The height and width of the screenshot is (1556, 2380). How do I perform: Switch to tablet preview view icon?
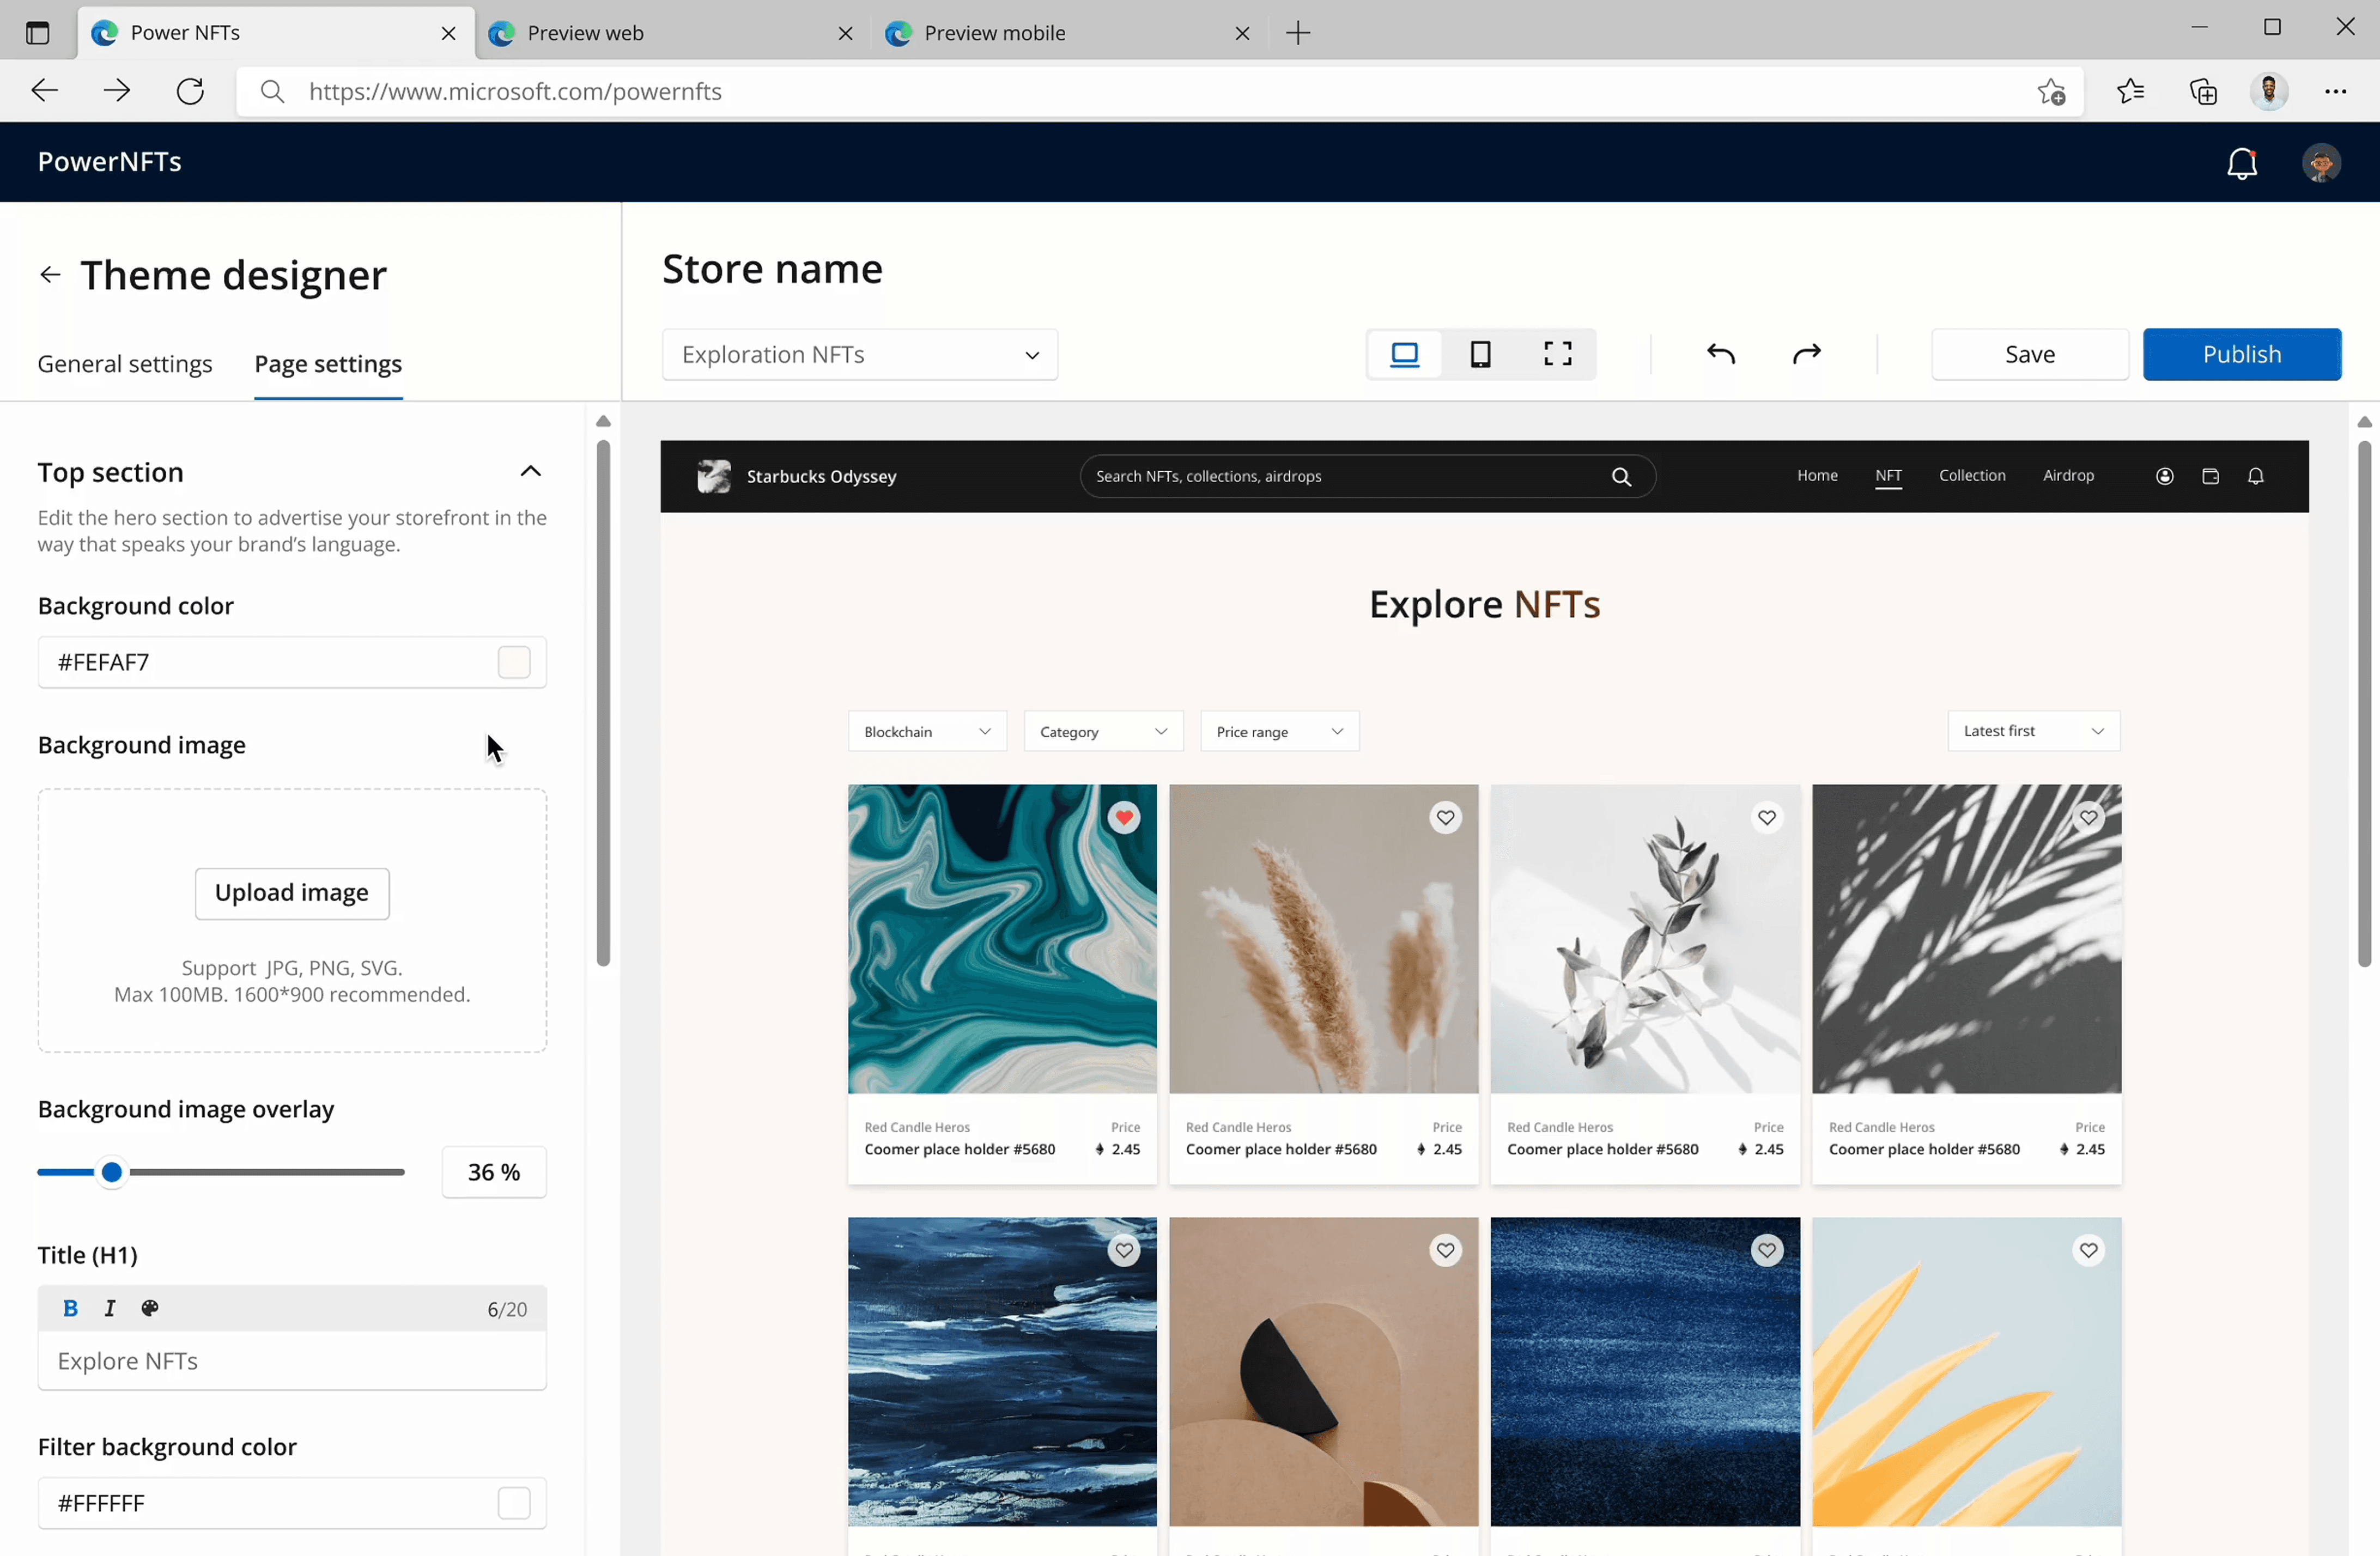tap(1480, 354)
